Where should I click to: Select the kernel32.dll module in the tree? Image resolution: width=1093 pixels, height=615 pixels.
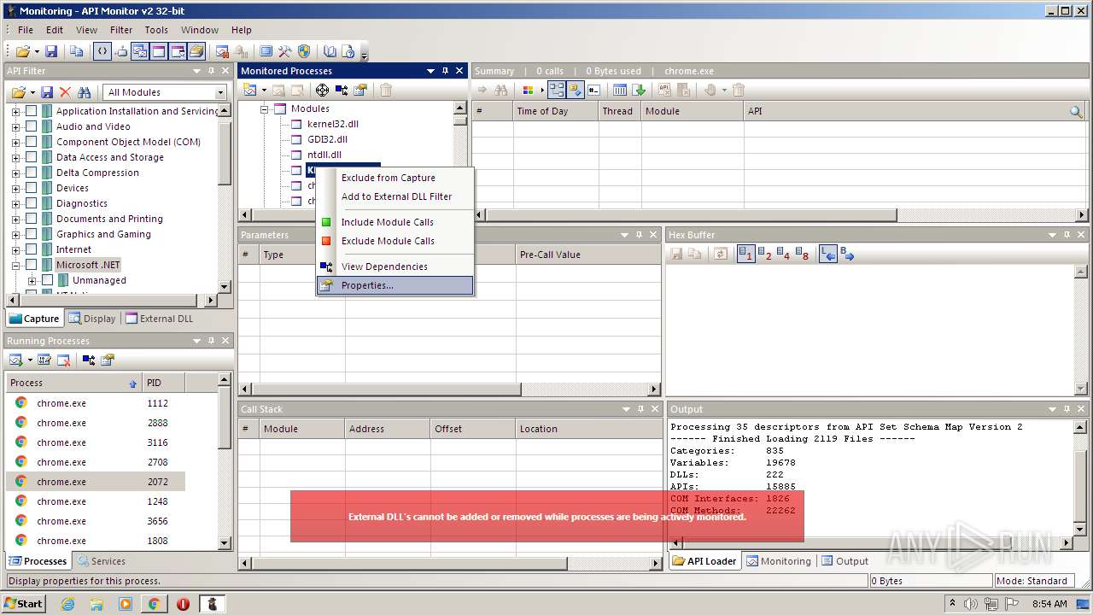pos(333,124)
